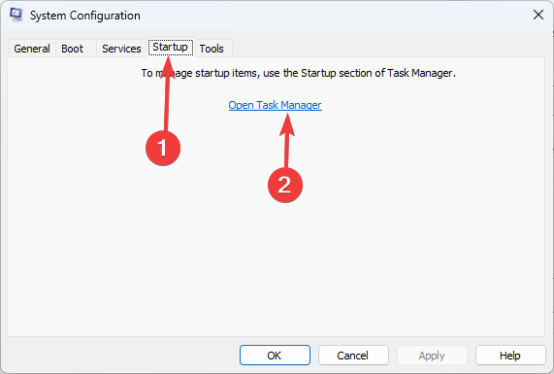Screen dimensions: 554x374
Task: Close the System Configuration window
Action: point(538,15)
